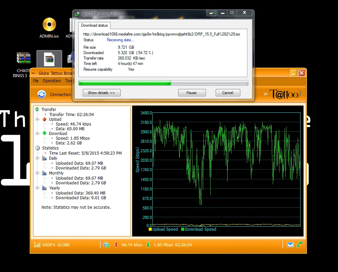338x272 pixels.
Task: Click the Connection refresh globe icon
Action: click(42, 94)
